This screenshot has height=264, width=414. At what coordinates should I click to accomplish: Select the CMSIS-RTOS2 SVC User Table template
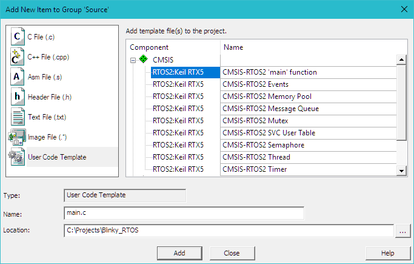[x=269, y=133]
